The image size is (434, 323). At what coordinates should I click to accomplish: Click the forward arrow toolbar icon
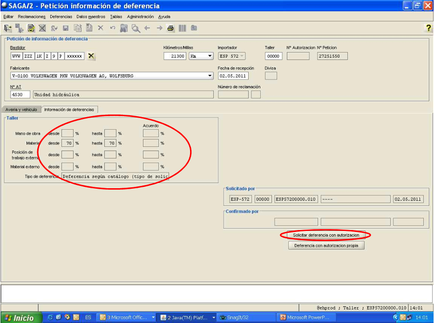pos(159,28)
